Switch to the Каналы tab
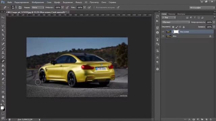Screen dimensions: 216x121 (172, 14)
